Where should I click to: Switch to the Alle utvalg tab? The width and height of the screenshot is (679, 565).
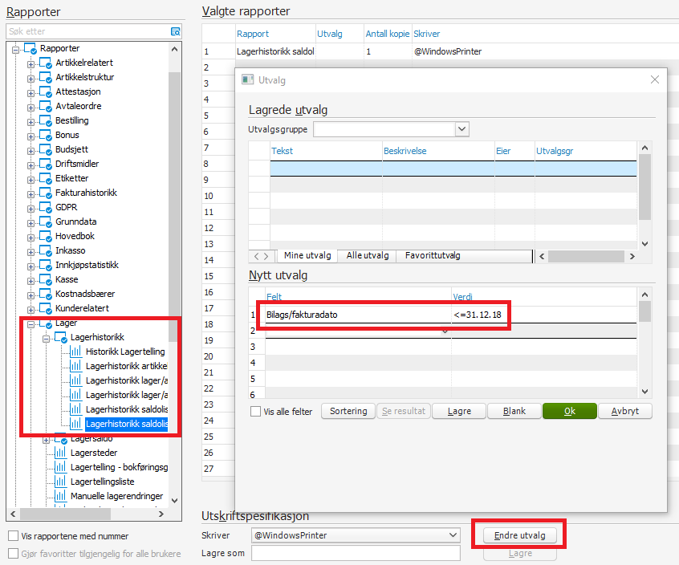(368, 256)
